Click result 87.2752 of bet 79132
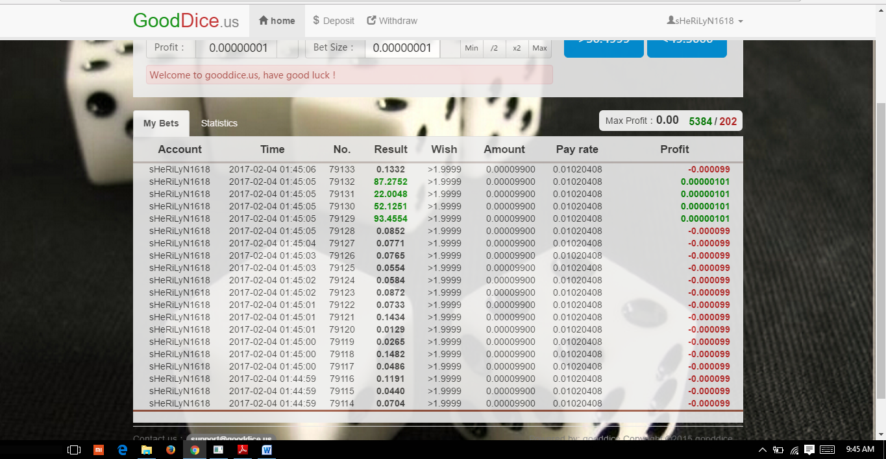 (391, 182)
